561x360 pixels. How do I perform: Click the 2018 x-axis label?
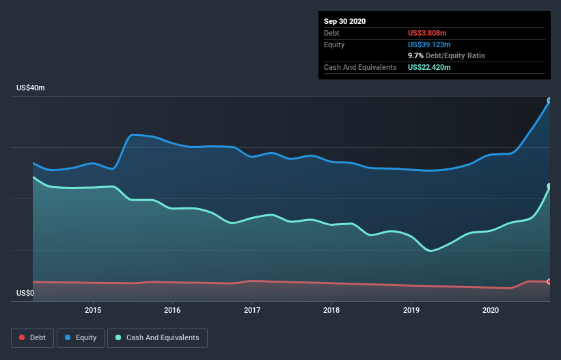point(331,310)
